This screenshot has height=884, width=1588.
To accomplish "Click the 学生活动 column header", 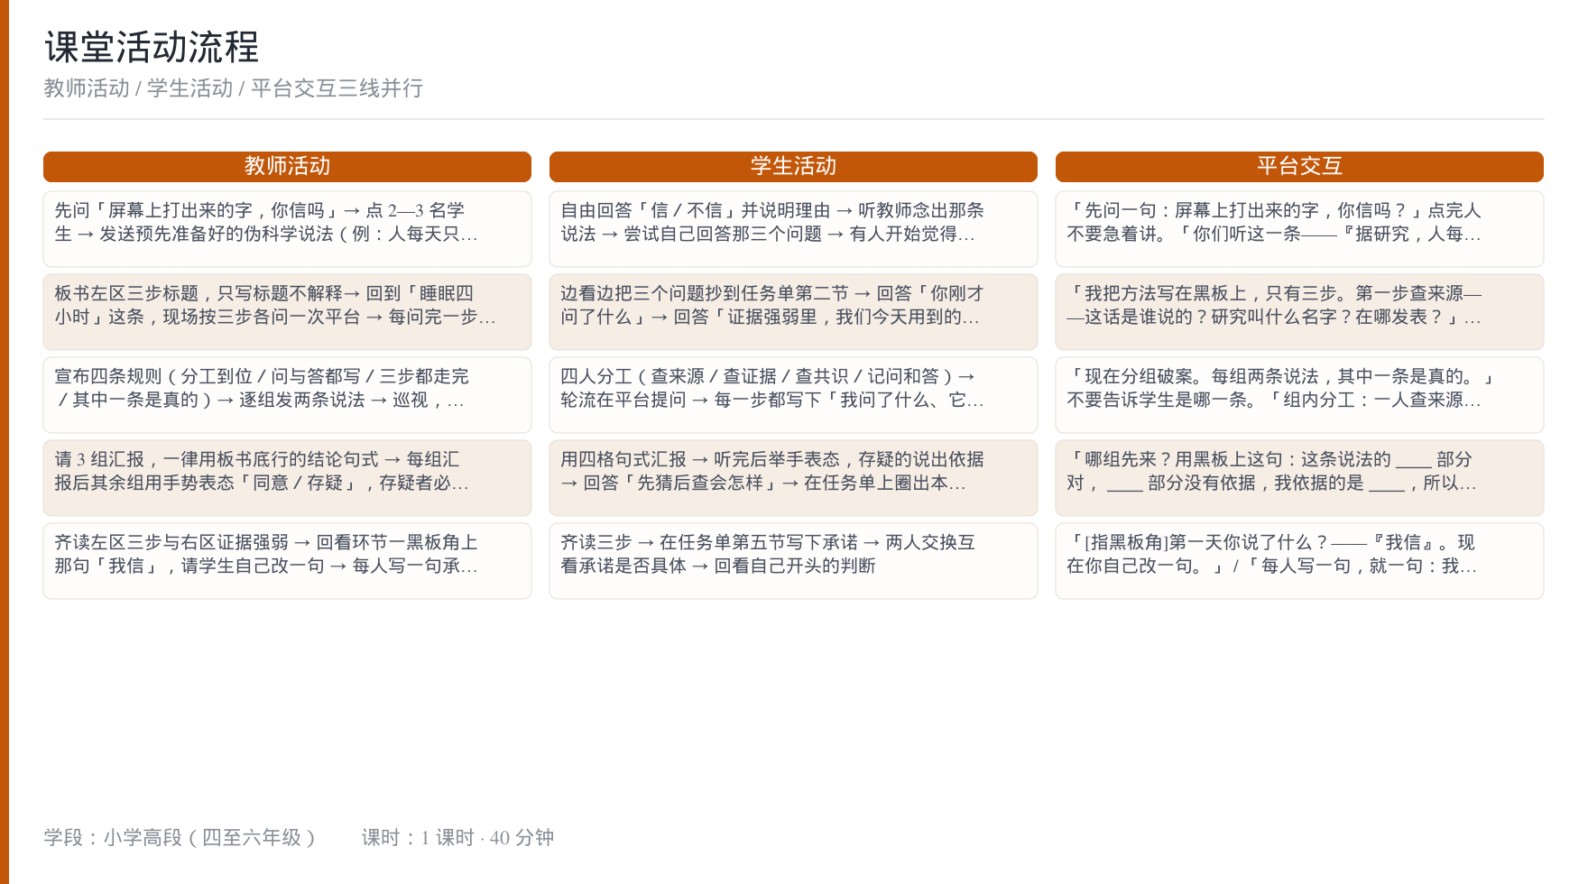I will [793, 167].
